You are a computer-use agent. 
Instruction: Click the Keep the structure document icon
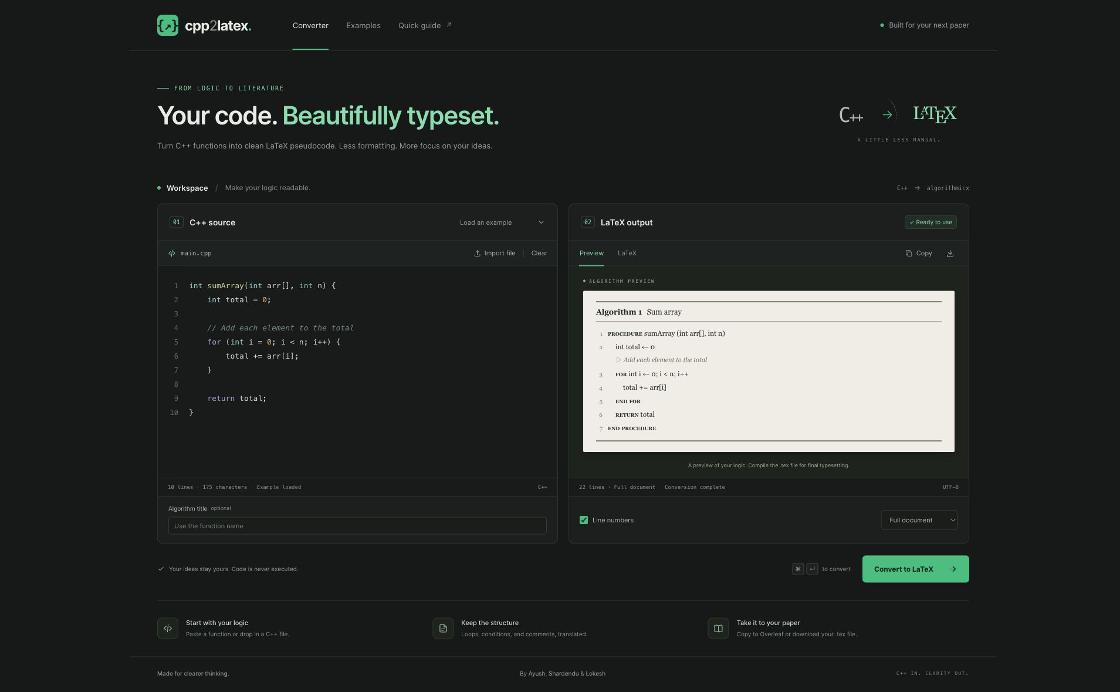443,628
